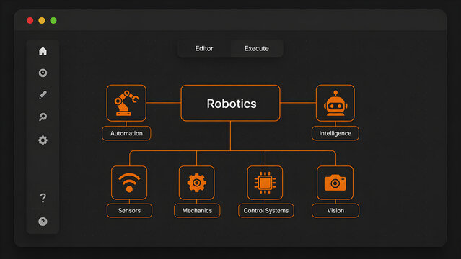Switch to the Editor tab
The image size is (461, 259).
[x=204, y=48]
